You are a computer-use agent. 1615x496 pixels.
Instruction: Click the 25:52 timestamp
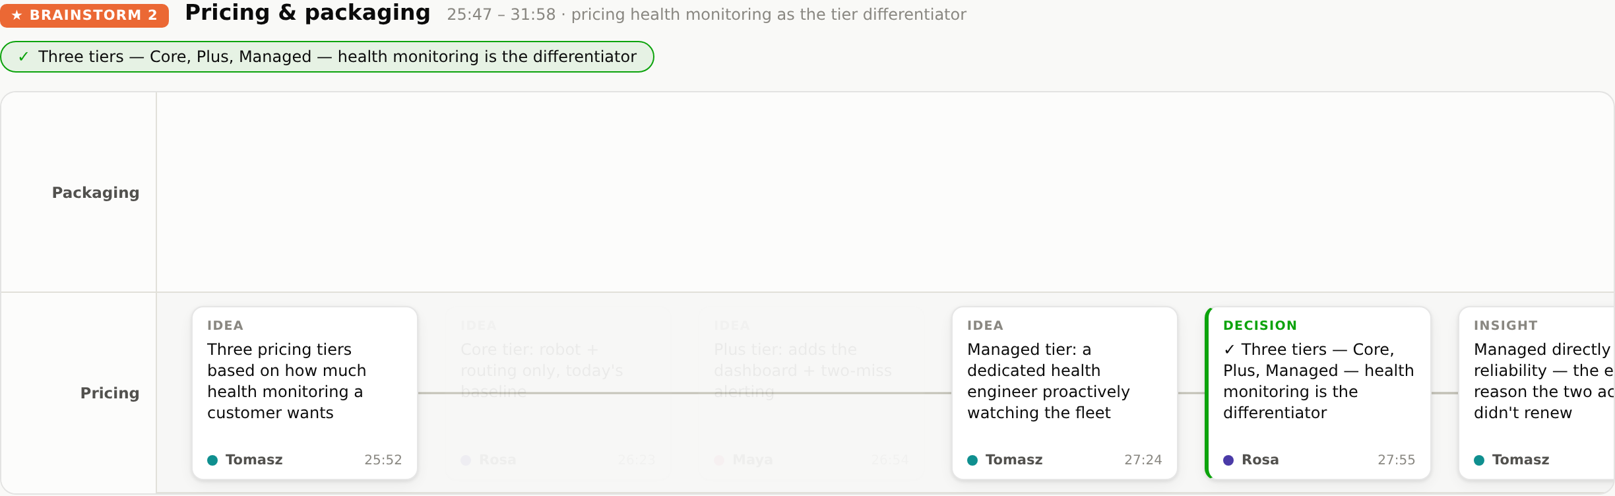click(x=383, y=460)
